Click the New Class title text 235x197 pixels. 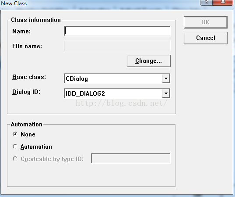coord(14,4)
